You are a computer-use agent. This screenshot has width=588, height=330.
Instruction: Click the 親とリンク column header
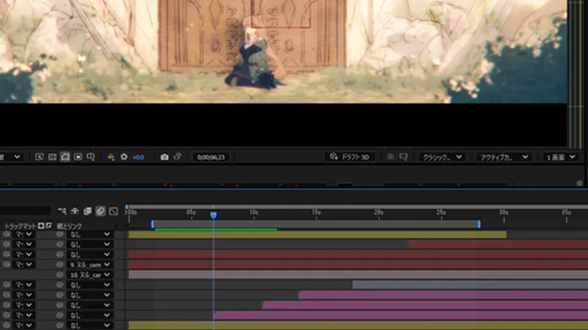click(69, 226)
